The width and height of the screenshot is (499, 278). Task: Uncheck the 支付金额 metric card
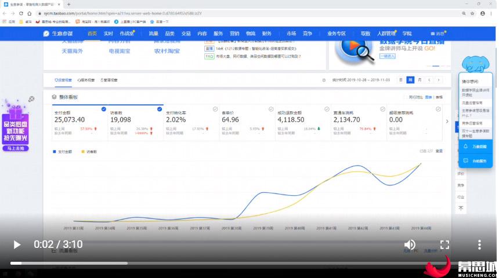point(103,109)
